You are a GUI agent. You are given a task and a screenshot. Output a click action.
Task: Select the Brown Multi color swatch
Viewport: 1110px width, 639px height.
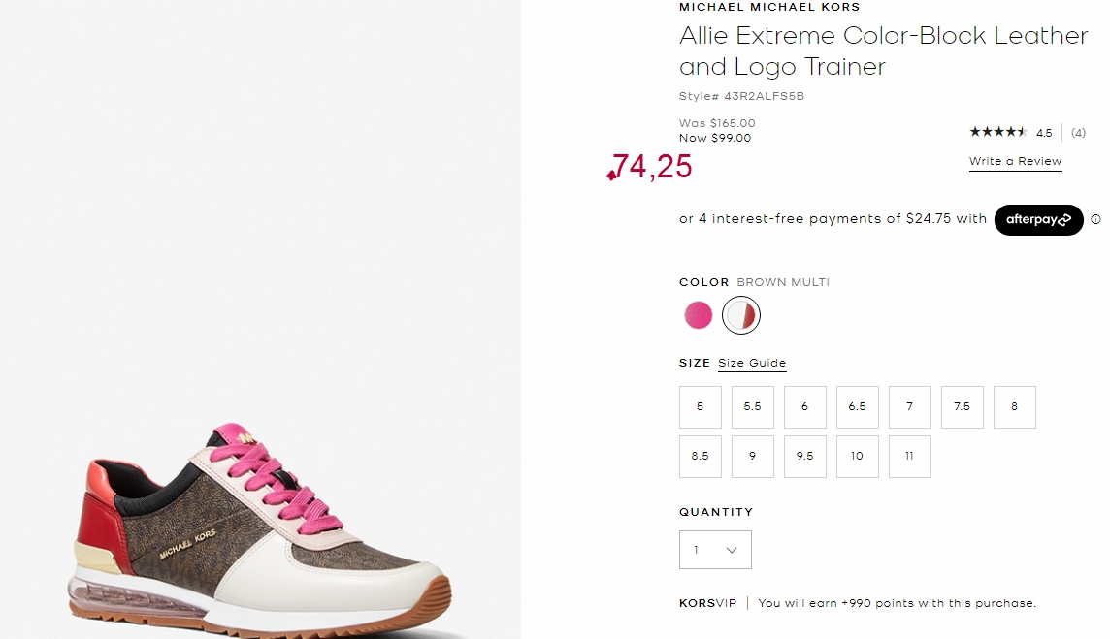tap(741, 315)
